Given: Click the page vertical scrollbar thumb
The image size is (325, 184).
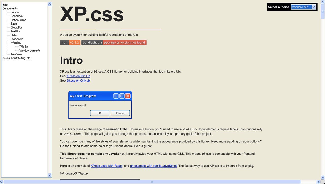Looking at the screenshot, I should [323, 11].
